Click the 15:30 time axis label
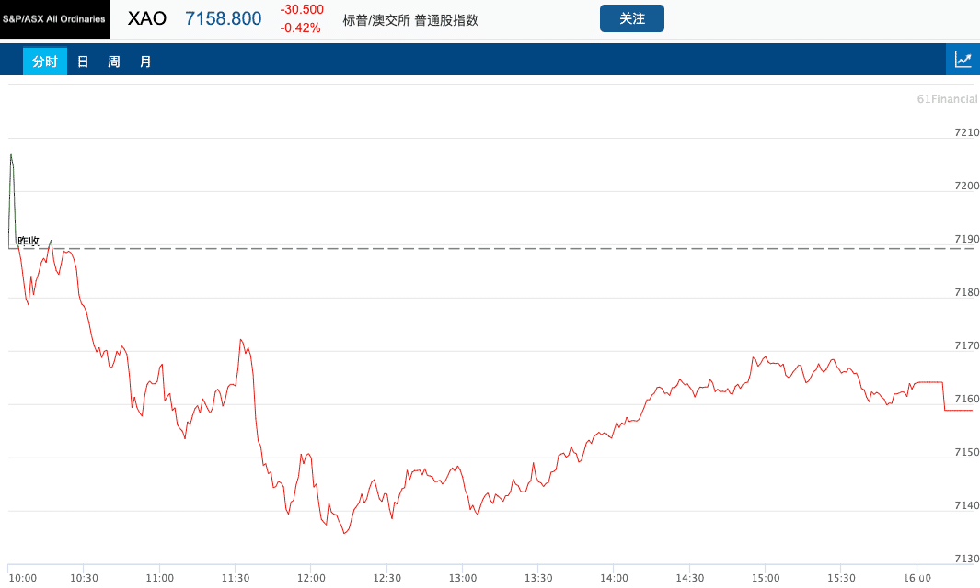980x588 pixels. [841, 578]
